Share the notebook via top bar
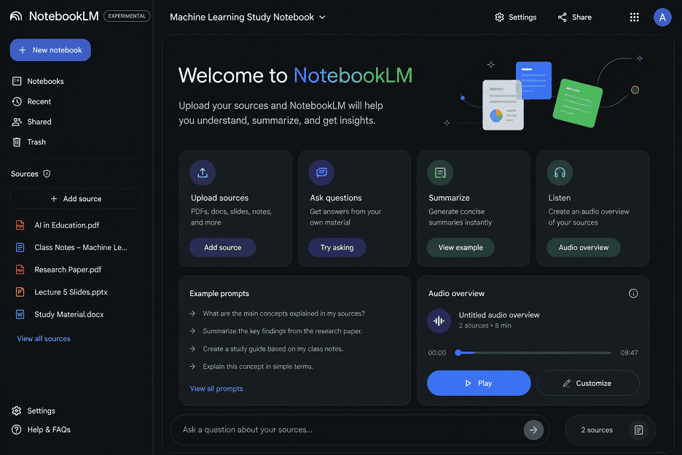This screenshot has width=682, height=455. point(575,17)
